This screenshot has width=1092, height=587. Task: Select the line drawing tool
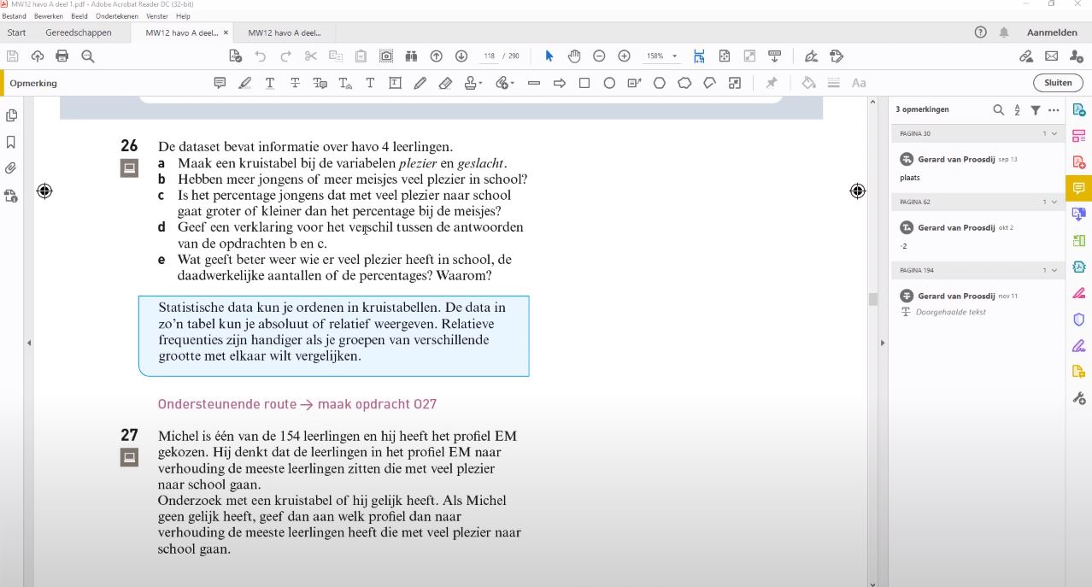(x=534, y=83)
